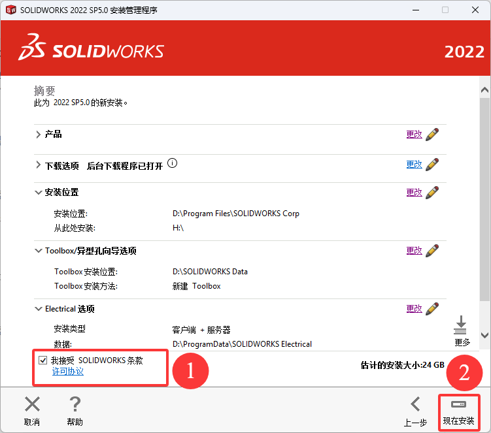Click the scrollbar up arrow

pyautogui.click(x=484, y=90)
